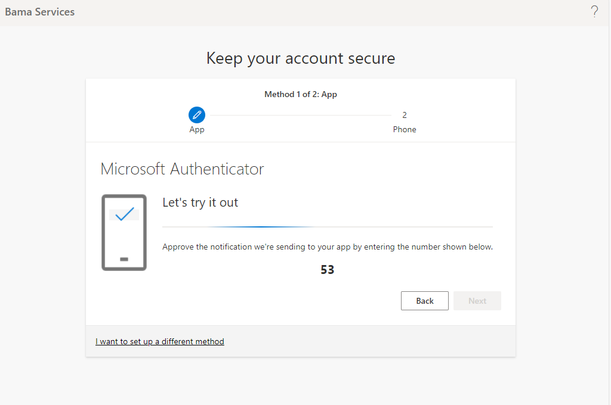The width and height of the screenshot is (611, 405).
Task: Click the App step pencil icon
Action: (197, 115)
